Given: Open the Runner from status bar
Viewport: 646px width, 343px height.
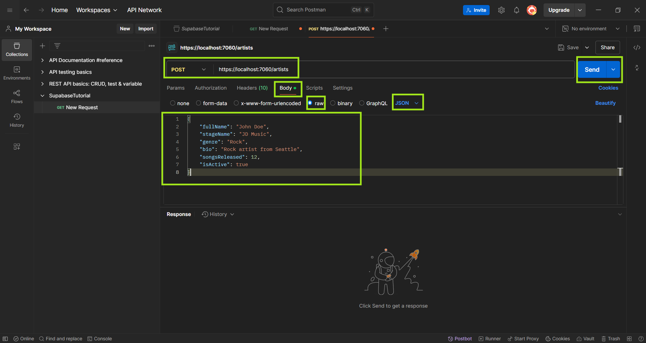Looking at the screenshot, I should (490, 339).
